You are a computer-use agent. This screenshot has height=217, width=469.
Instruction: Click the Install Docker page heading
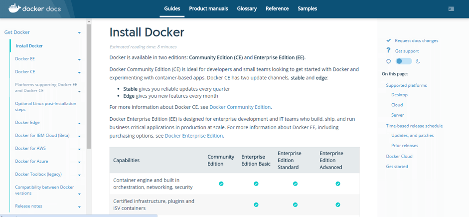click(x=147, y=32)
